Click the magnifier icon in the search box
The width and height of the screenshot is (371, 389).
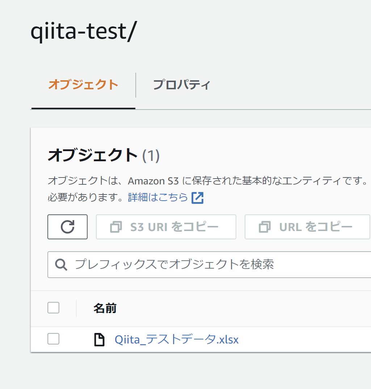click(x=61, y=264)
